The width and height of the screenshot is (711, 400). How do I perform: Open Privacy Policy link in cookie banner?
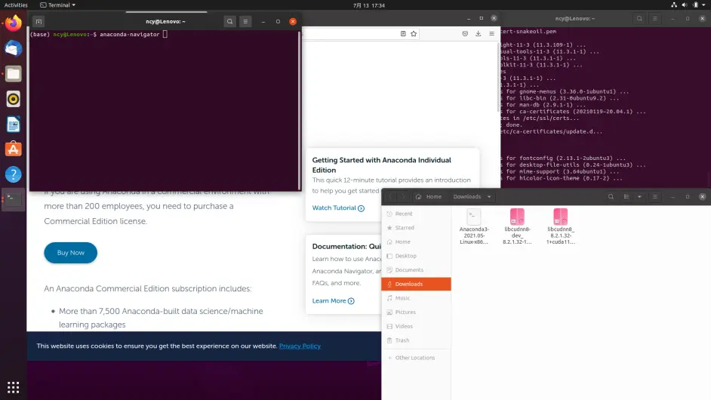(x=300, y=346)
